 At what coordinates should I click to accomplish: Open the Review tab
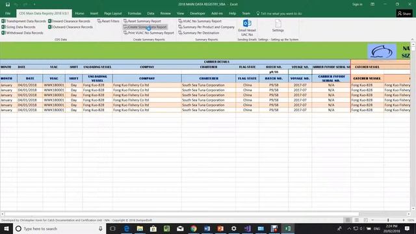(x=165, y=13)
